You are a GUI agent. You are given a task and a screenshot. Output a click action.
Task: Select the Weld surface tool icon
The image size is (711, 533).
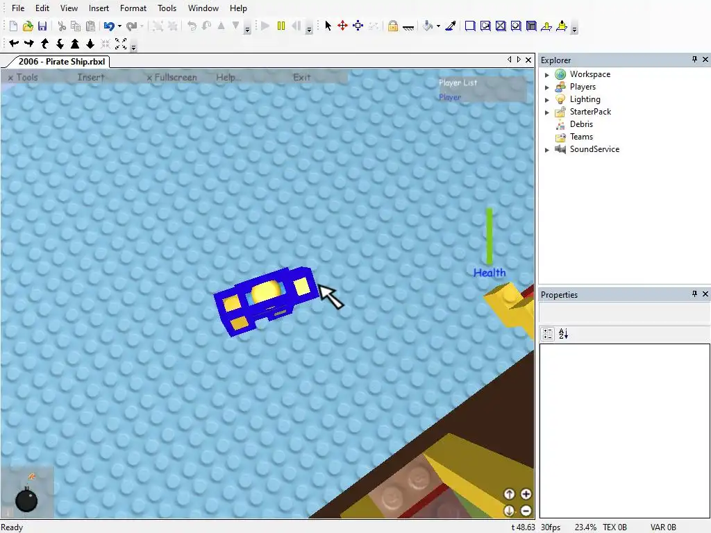click(x=501, y=26)
